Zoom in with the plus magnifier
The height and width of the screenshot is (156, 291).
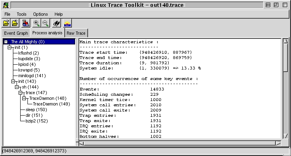pos(37,23)
